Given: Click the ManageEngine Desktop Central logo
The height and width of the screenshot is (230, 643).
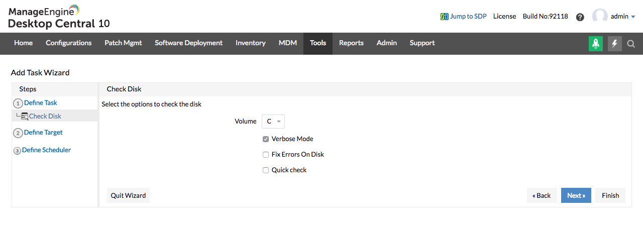Looking at the screenshot, I should click(59, 17).
